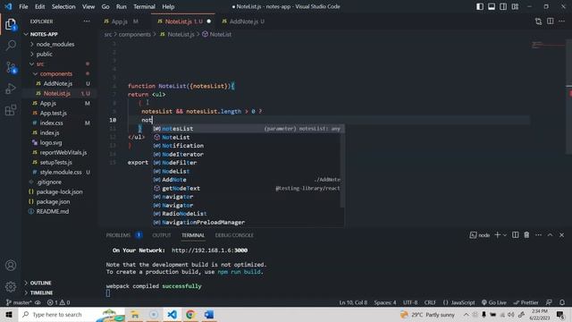
Task: Click the components breadcrumb segment
Action: click(x=134, y=34)
